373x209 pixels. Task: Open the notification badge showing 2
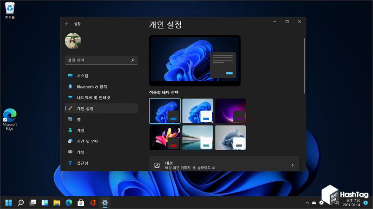point(366,203)
